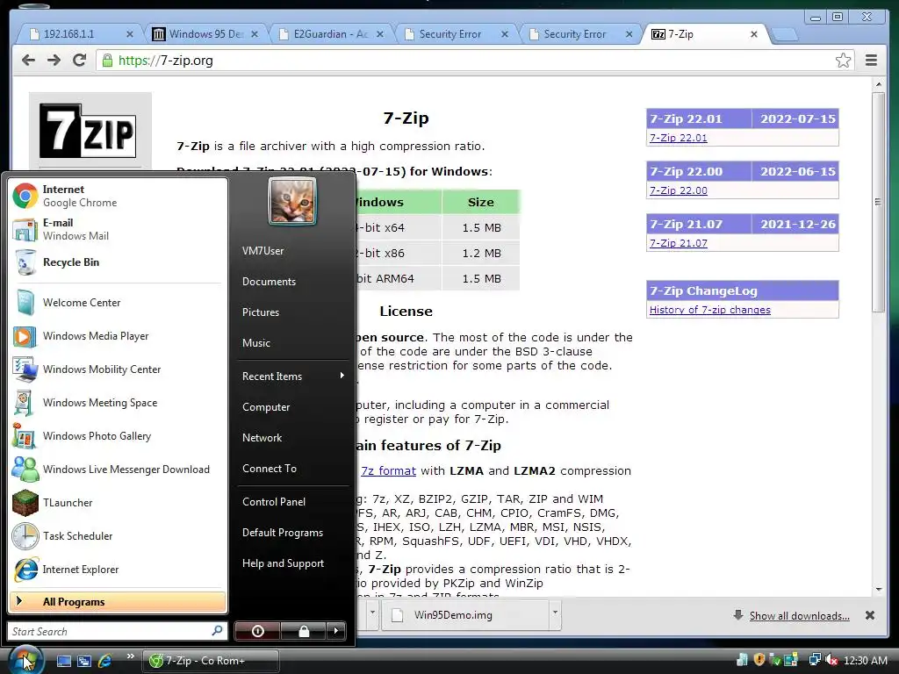Click the muted volume tray icon

[832, 660]
